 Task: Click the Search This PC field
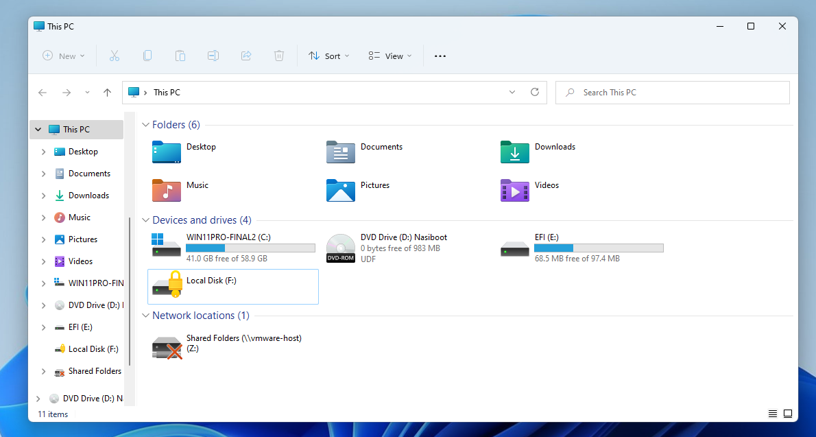pos(673,92)
